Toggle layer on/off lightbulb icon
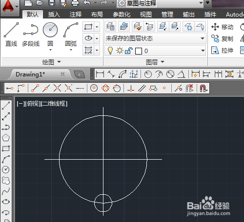This screenshot has height=222, width=244. coord(110,51)
